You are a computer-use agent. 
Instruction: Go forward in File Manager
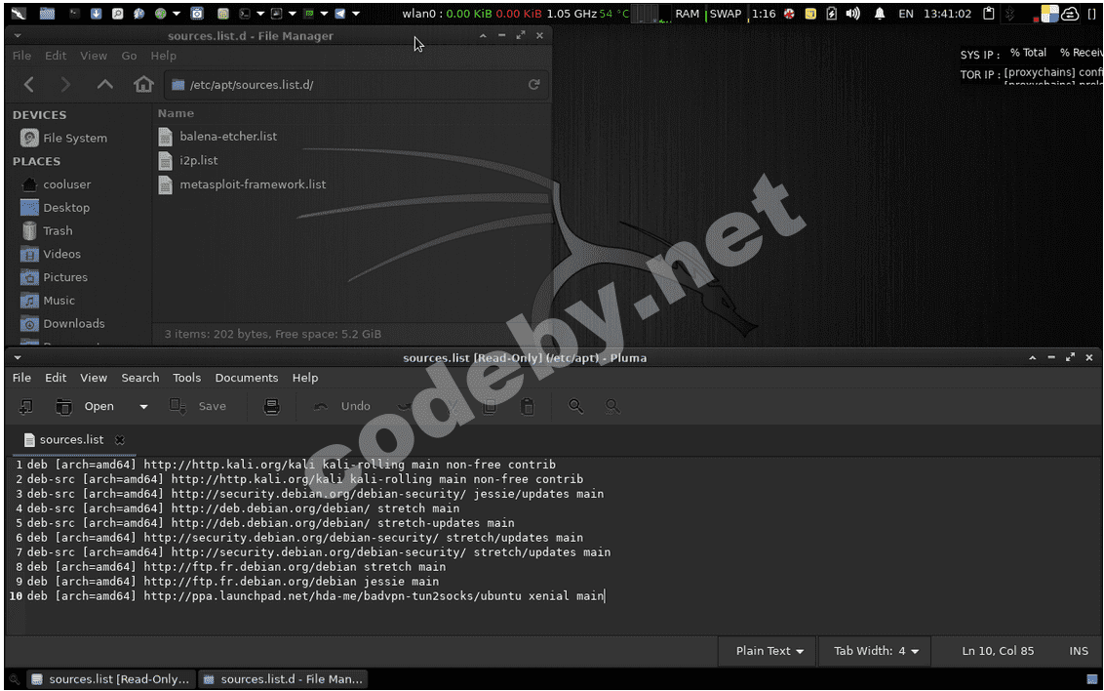click(x=65, y=85)
